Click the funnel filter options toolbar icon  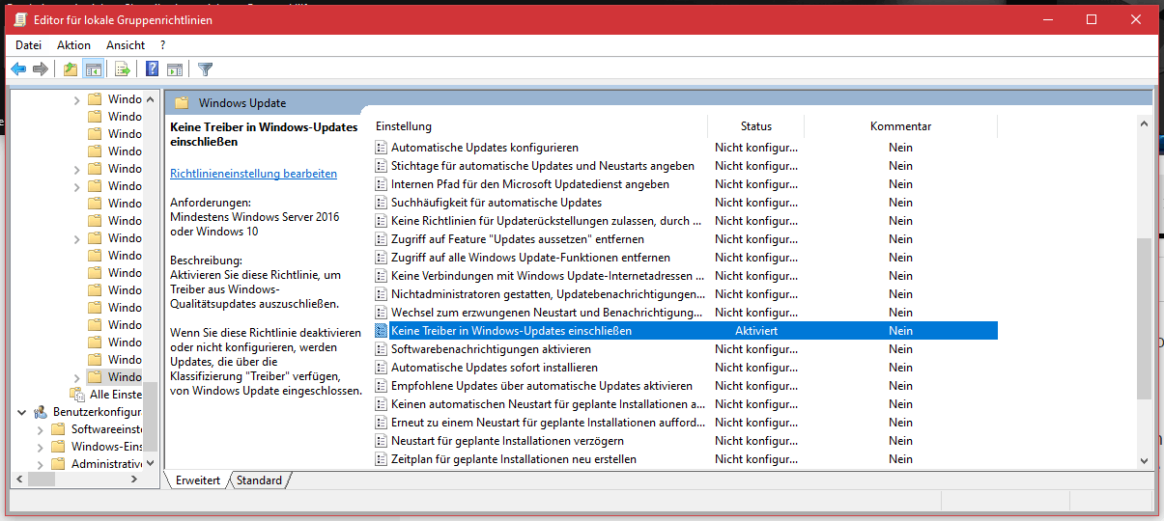coord(205,69)
